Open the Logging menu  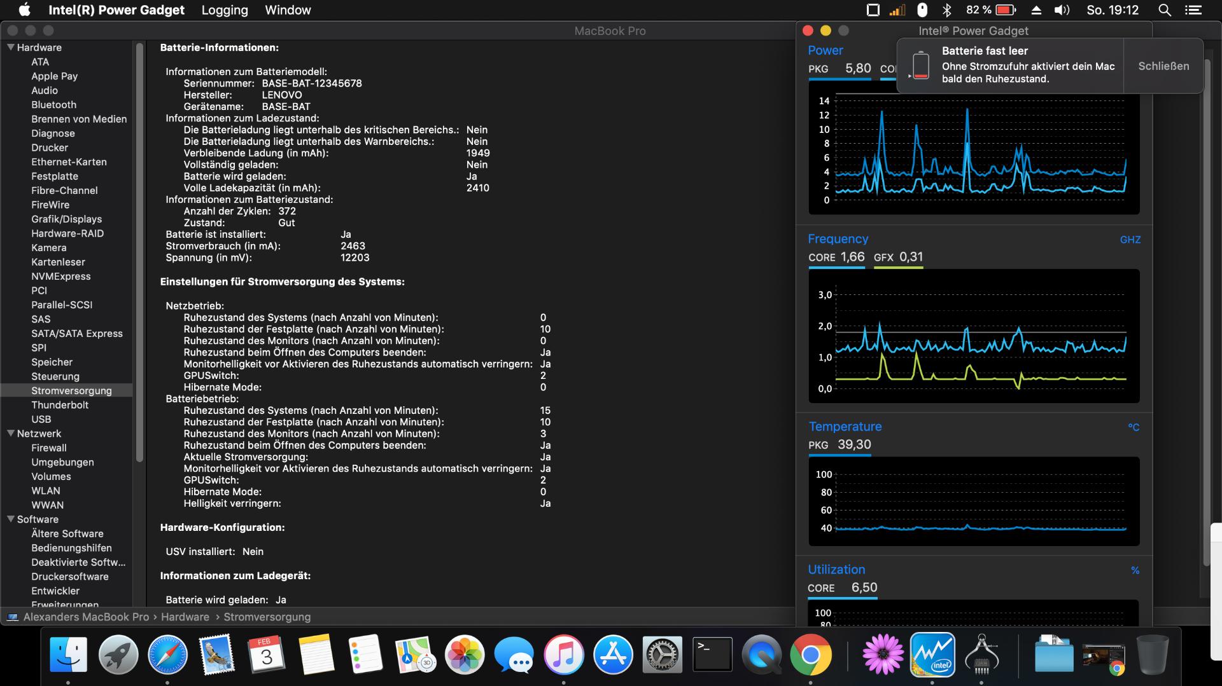225,10
